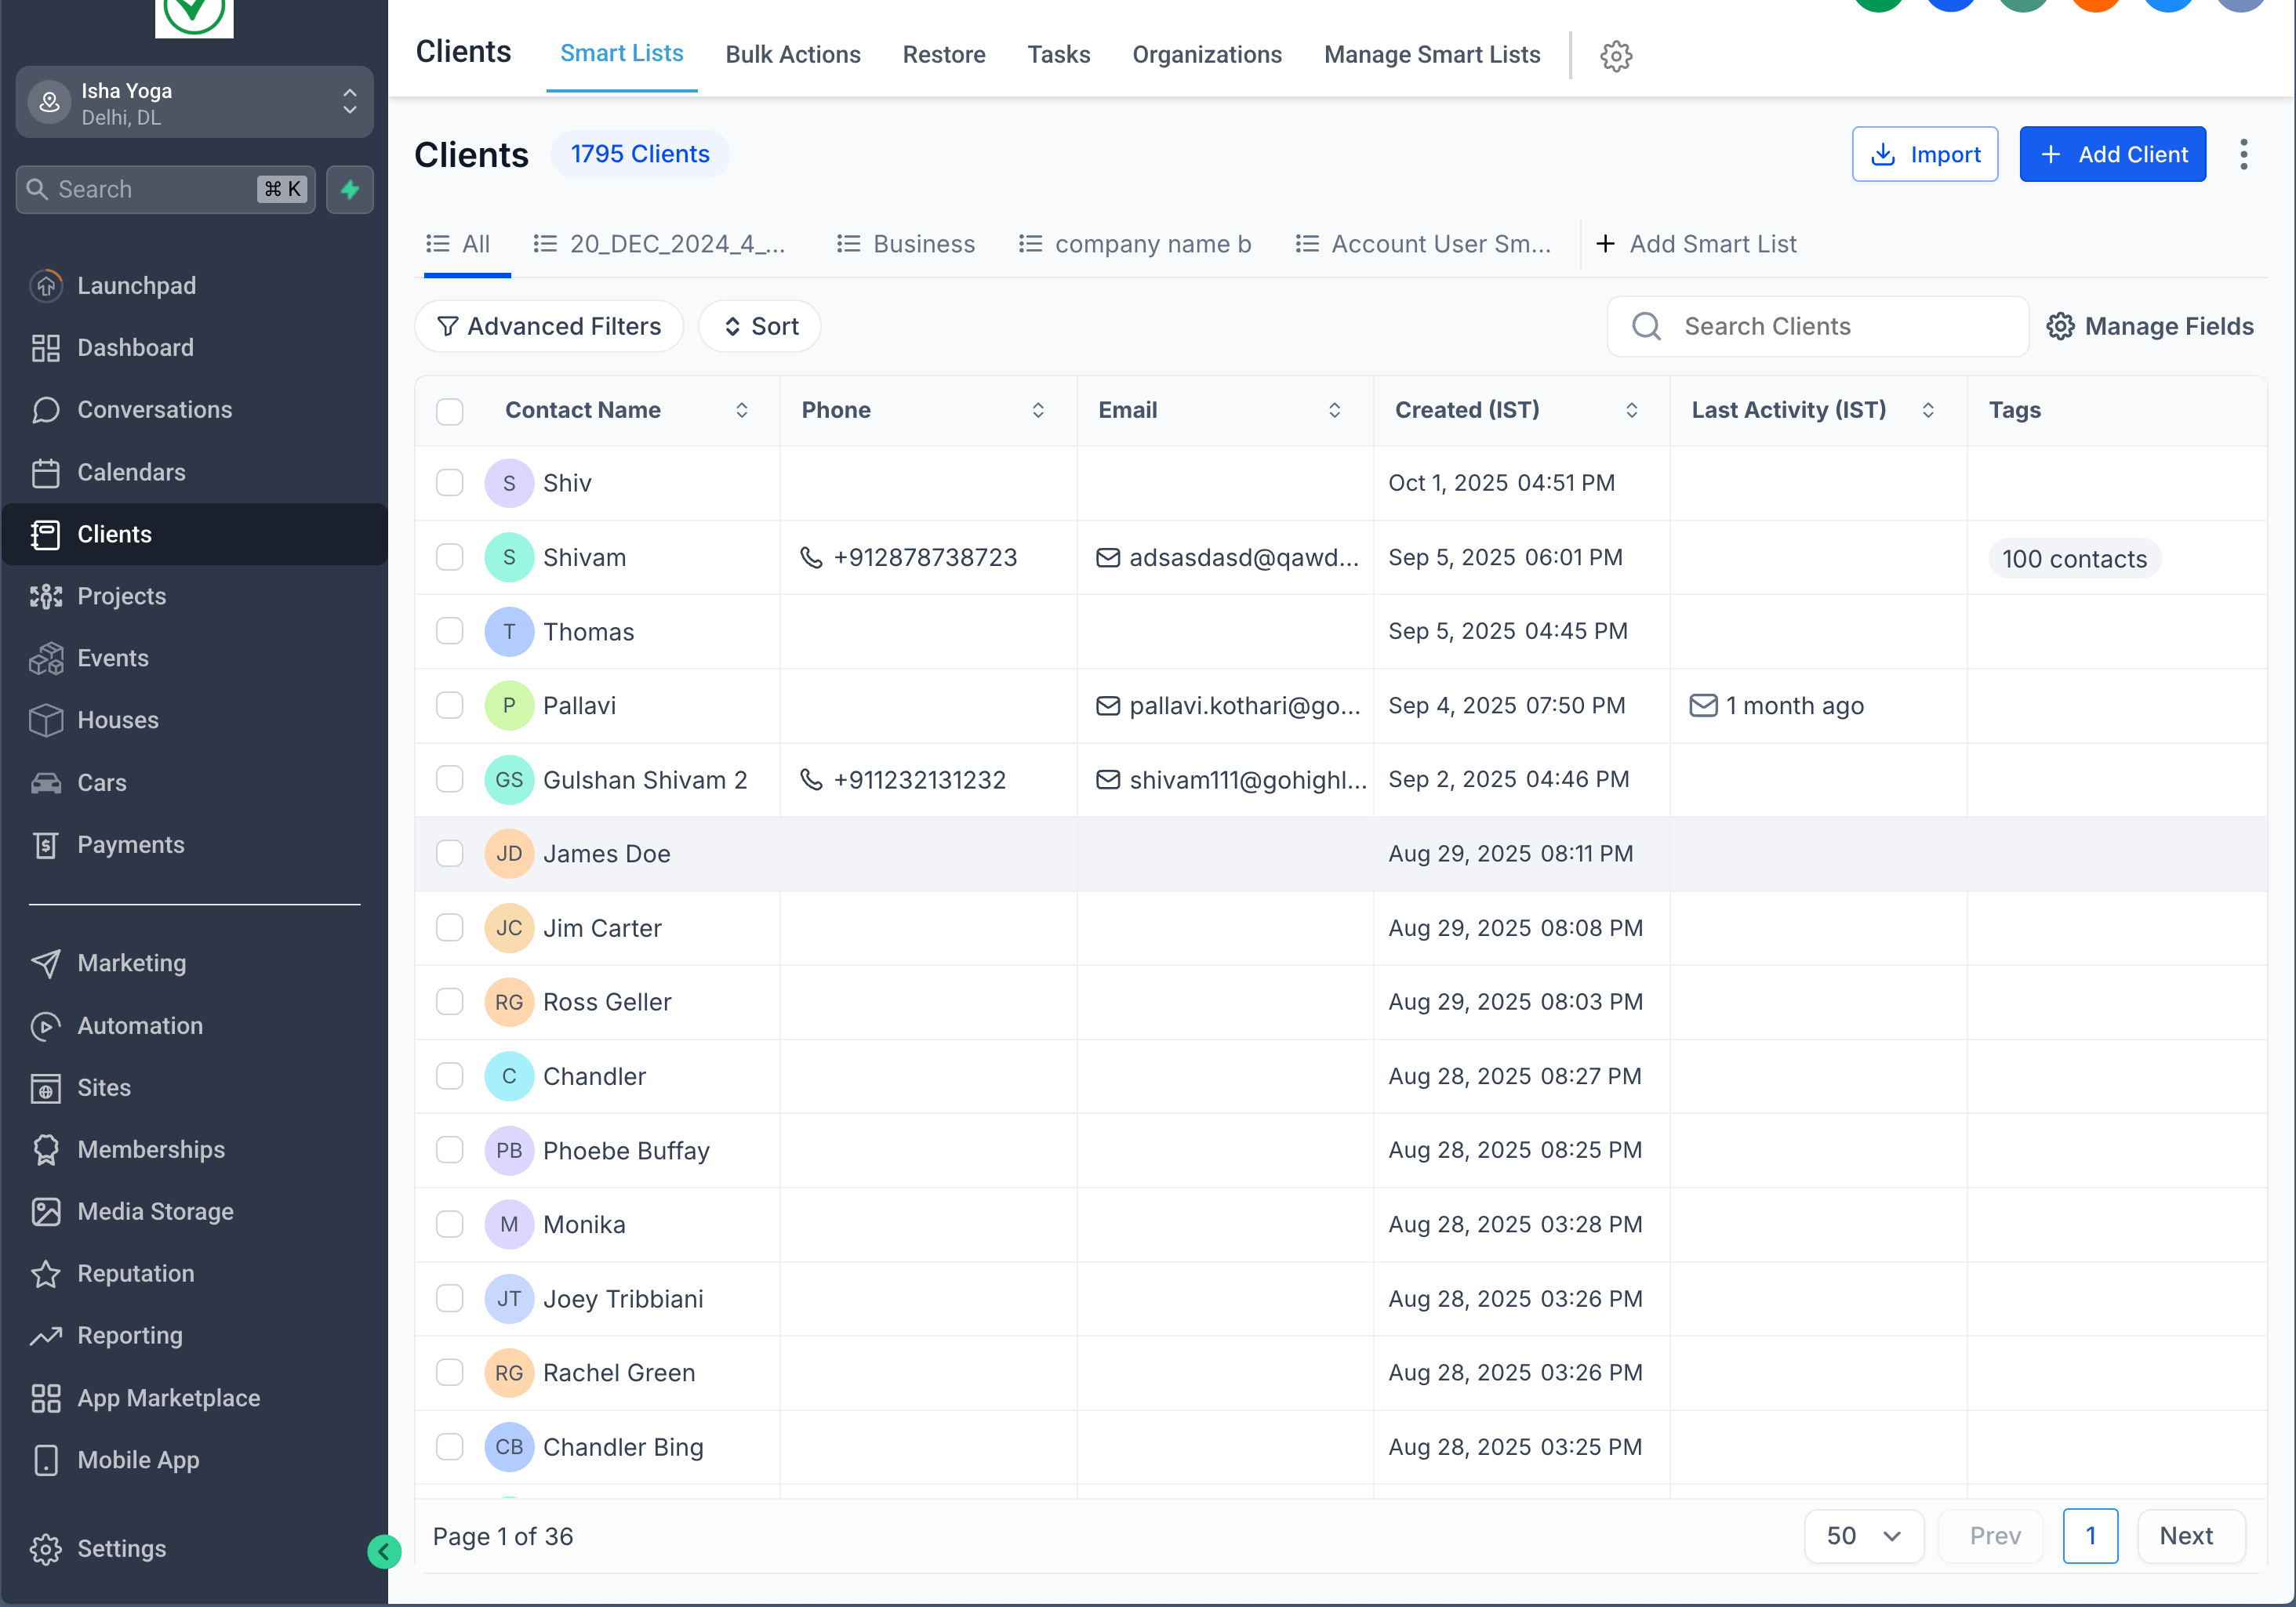Open Advanced Filters
Viewport: 2296px width, 1607px height.
click(x=549, y=326)
